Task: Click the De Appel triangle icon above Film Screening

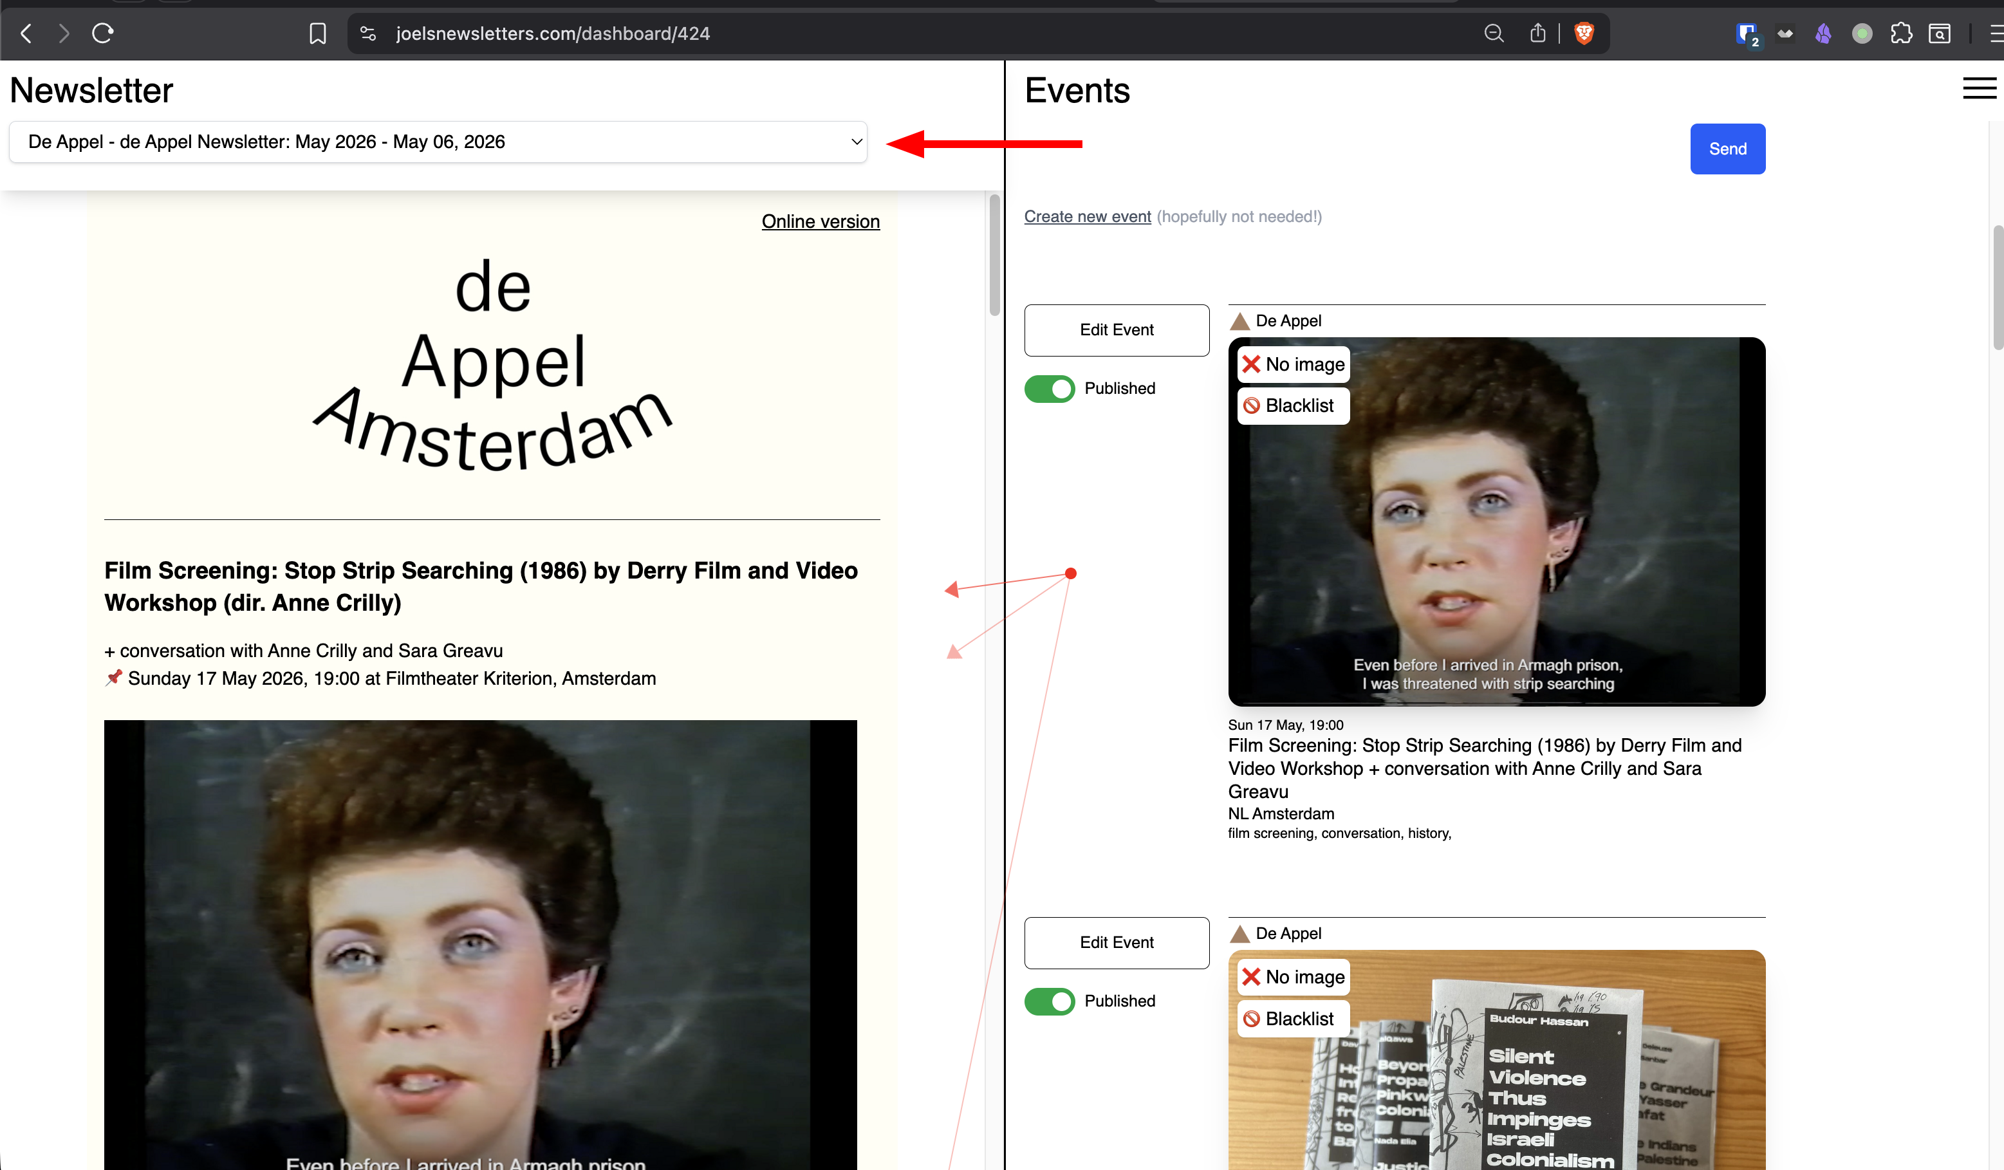Action: [x=1239, y=321]
